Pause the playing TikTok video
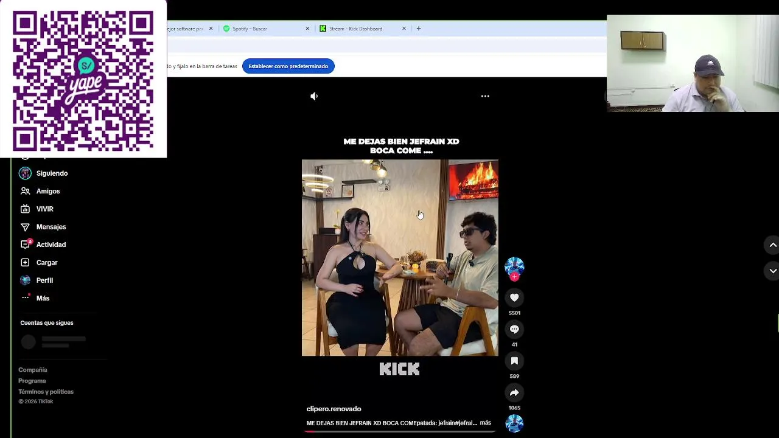This screenshot has height=438, width=779. [400, 258]
